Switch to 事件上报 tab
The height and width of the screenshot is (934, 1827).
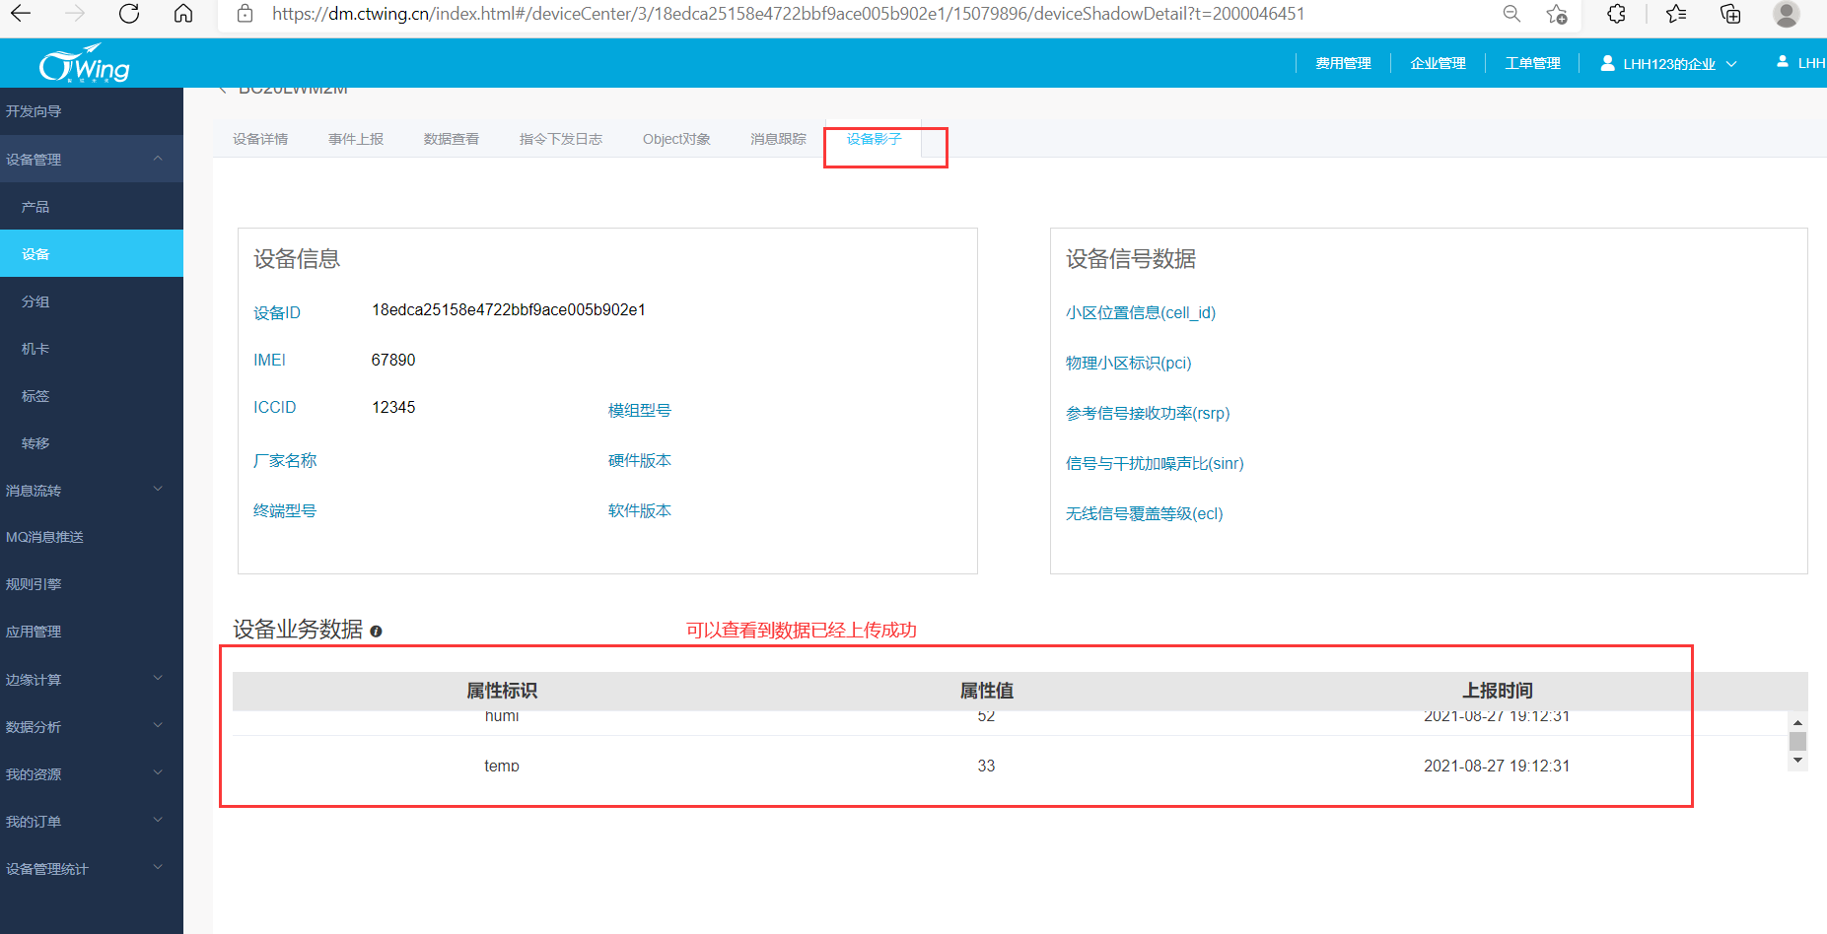pyautogui.click(x=356, y=139)
